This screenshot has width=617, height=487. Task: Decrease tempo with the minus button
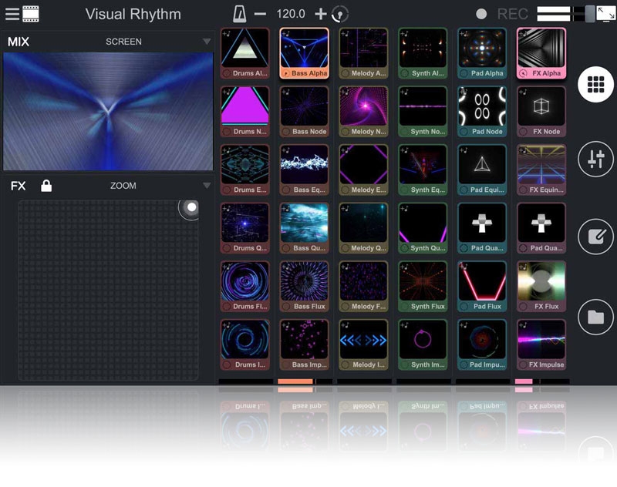(260, 14)
